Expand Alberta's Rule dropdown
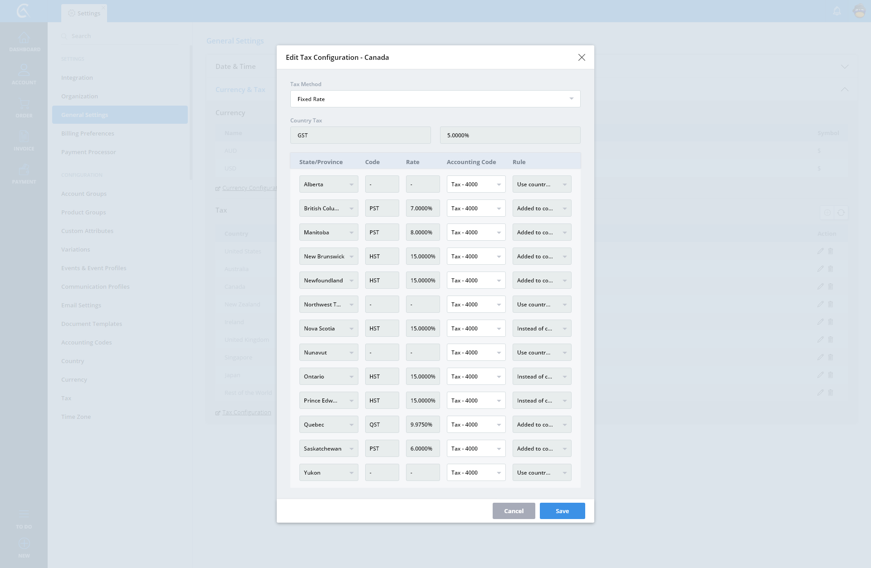Viewport: 871px width, 568px height. (542, 184)
